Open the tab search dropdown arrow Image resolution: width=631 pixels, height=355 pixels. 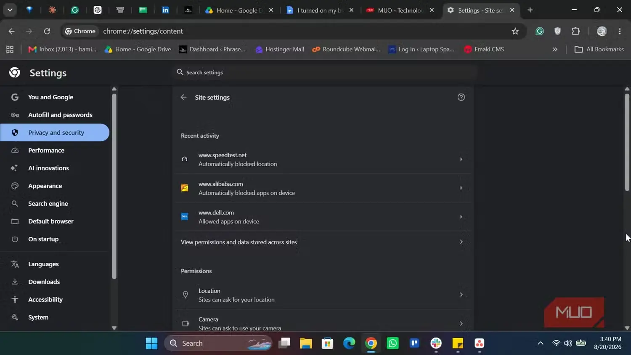pos(10,10)
